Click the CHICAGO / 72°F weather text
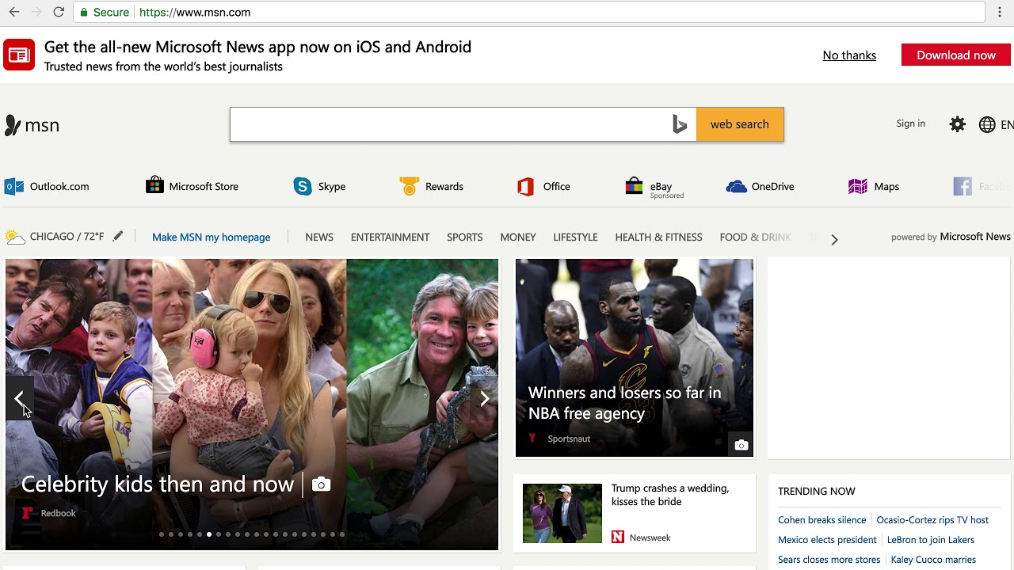The image size is (1014, 570). [x=67, y=237]
